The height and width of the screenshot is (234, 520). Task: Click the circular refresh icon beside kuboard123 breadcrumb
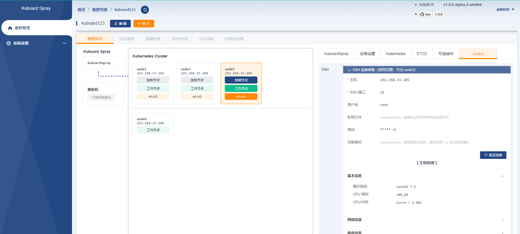point(145,10)
